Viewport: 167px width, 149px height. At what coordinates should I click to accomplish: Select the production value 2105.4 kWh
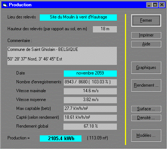click(x=61, y=138)
